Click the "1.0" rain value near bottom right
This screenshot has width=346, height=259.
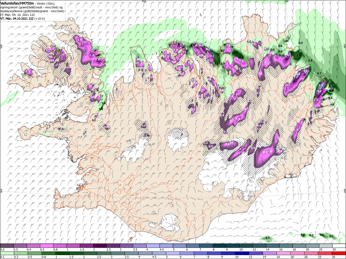pos(303,235)
